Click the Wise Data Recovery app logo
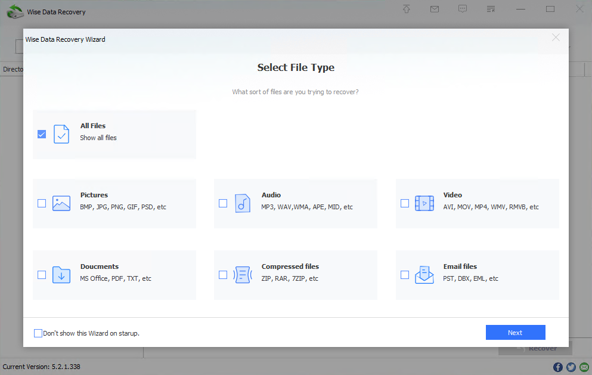The height and width of the screenshot is (375, 592). [15, 11]
